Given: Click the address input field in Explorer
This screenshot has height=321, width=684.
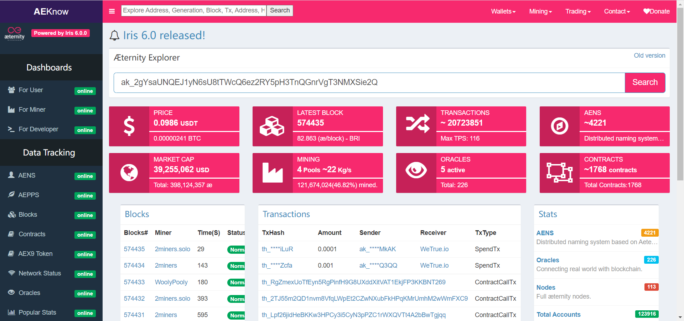Looking at the screenshot, I should point(369,83).
